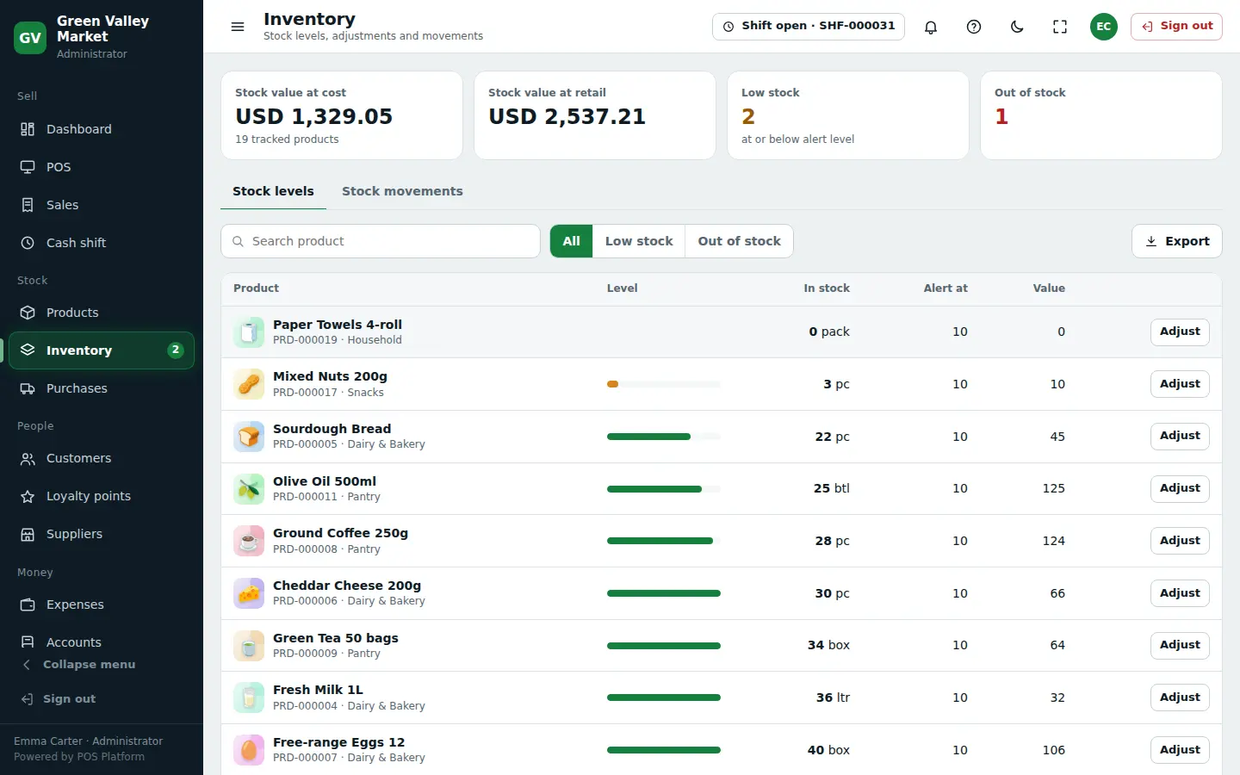The image size is (1240, 775).
Task: Filter by Out of stock
Action: point(739,241)
